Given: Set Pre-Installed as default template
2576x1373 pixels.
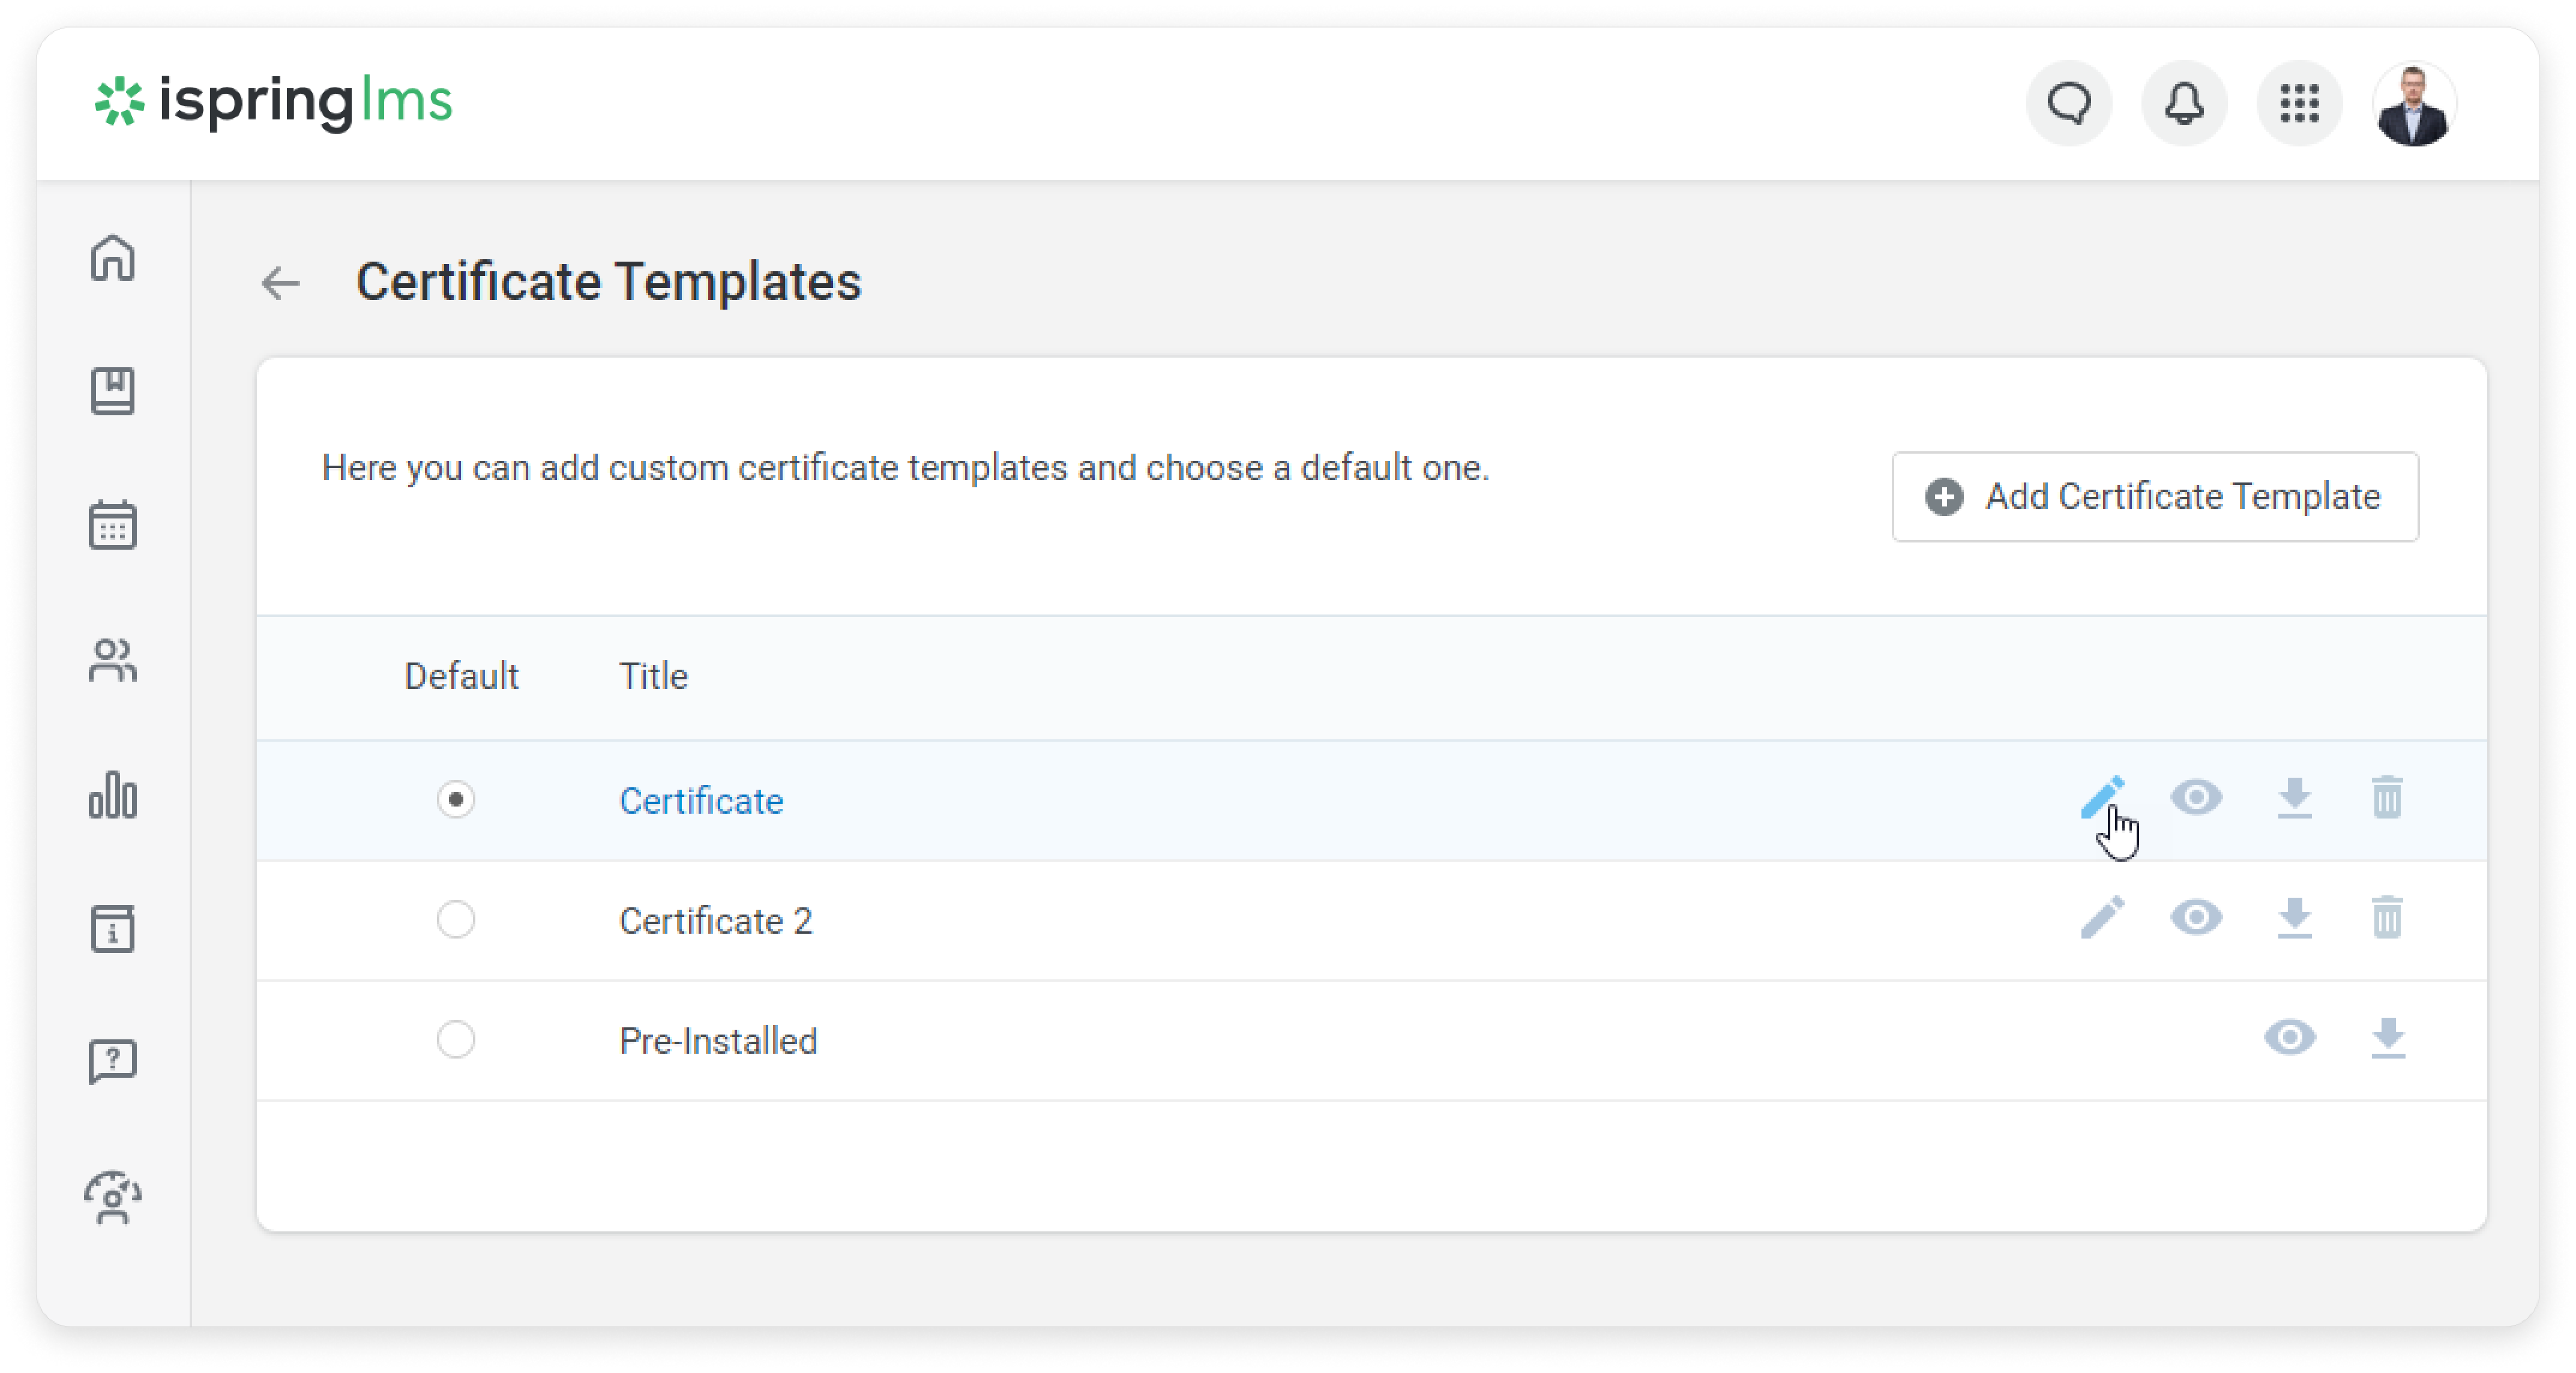Looking at the screenshot, I should click(456, 1040).
